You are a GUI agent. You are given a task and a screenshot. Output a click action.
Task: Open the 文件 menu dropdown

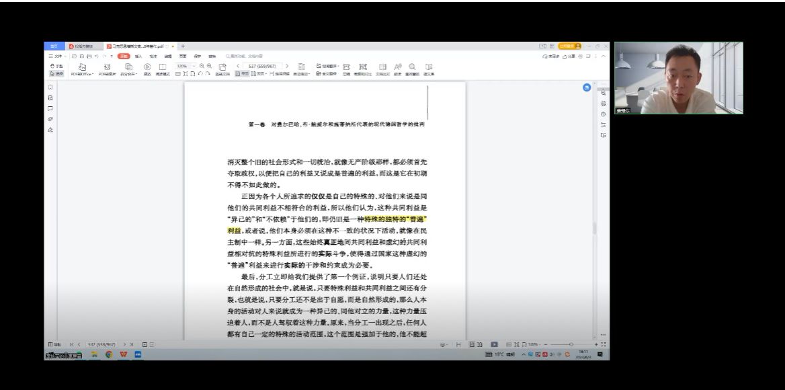point(58,56)
